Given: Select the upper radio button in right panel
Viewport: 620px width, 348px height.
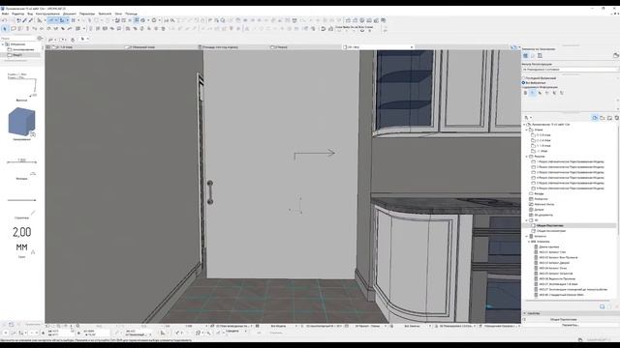Looking at the screenshot, I should point(523,78).
